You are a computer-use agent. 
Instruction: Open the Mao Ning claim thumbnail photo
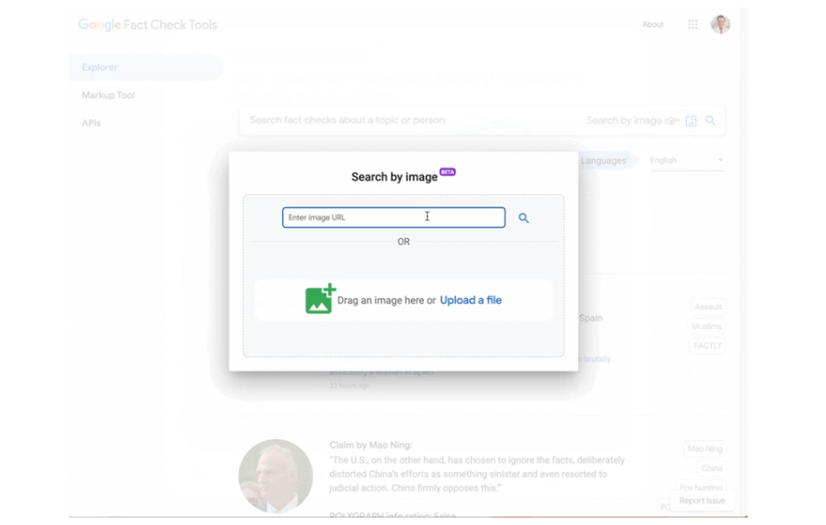pyautogui.click(x=276, y=476)
